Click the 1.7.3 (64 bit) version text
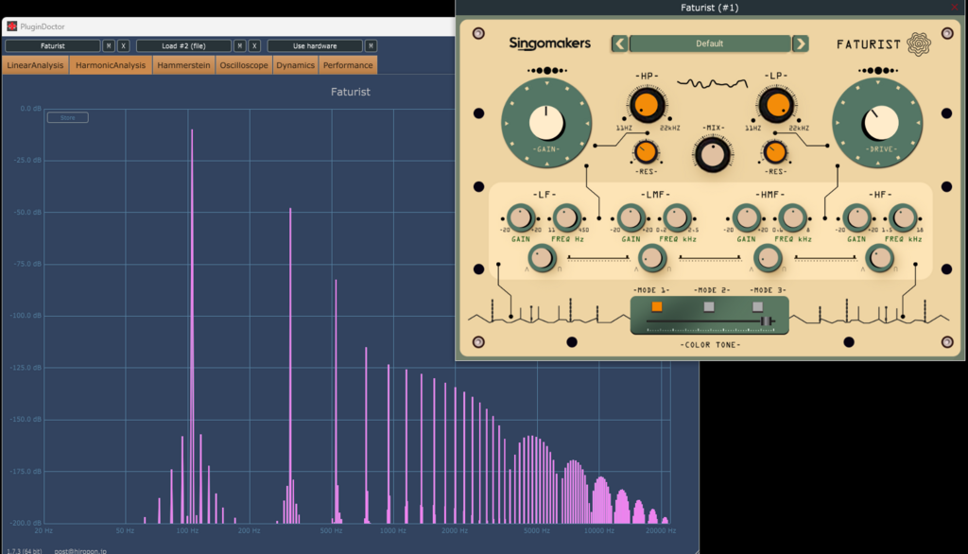This screenshot has width=968, height=554. pos(25,551)
